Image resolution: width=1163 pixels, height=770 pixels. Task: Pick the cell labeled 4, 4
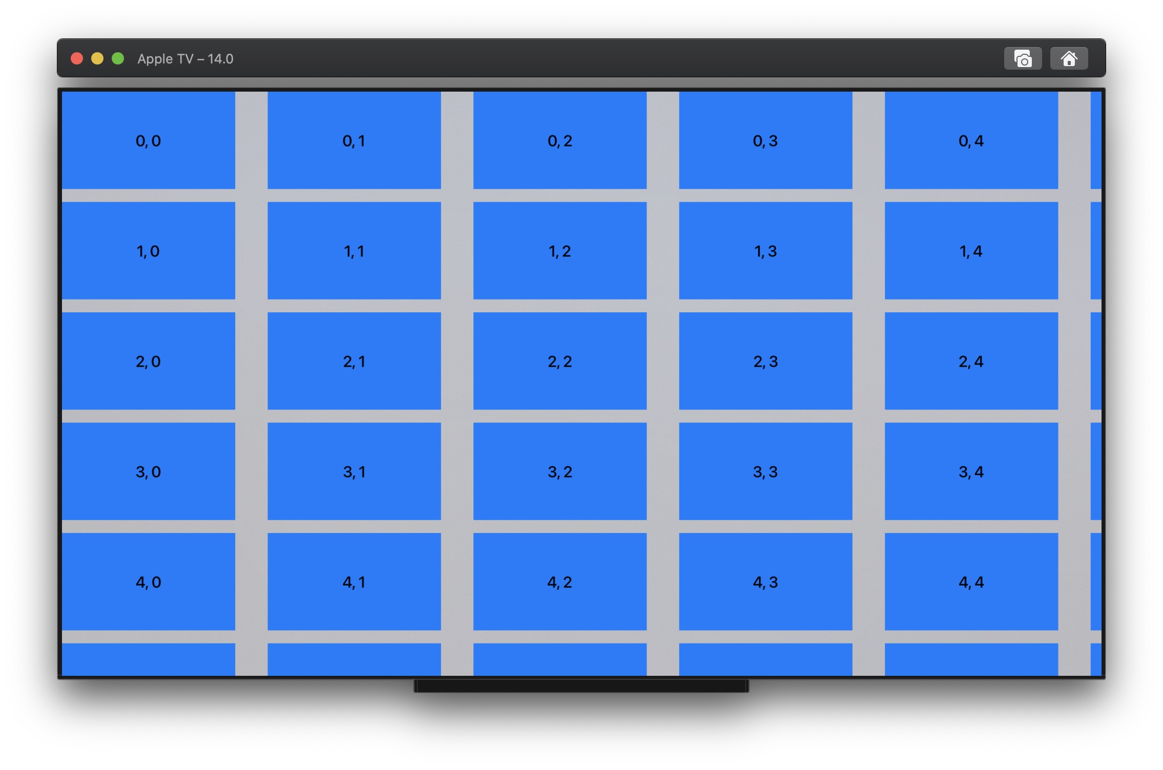coord(971,582)
